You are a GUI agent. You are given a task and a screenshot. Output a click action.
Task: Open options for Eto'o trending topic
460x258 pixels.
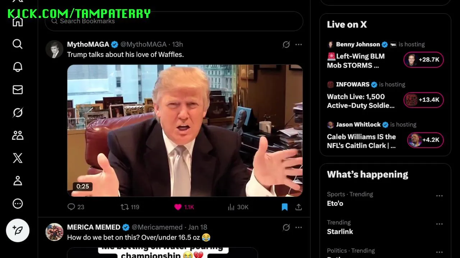439,196
